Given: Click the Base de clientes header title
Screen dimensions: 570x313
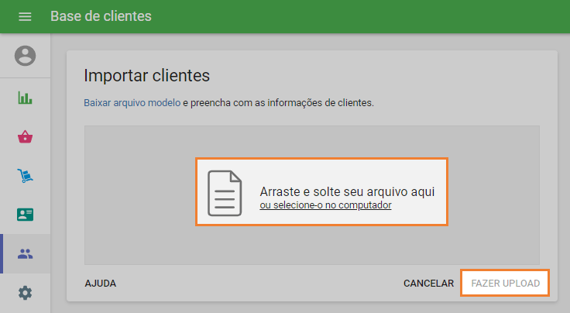Looking at the screenshot, I should (101, 16).
